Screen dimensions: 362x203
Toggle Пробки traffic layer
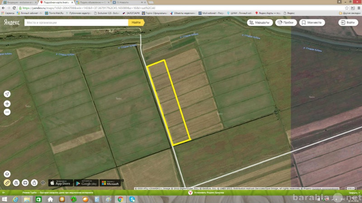click(x=286, y=23)
